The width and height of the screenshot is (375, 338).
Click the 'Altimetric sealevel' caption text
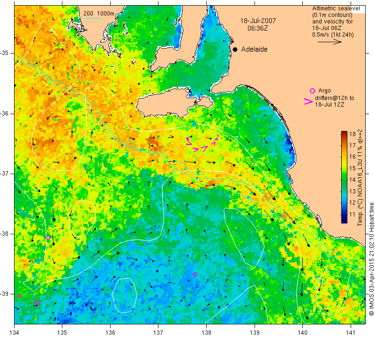336,8
